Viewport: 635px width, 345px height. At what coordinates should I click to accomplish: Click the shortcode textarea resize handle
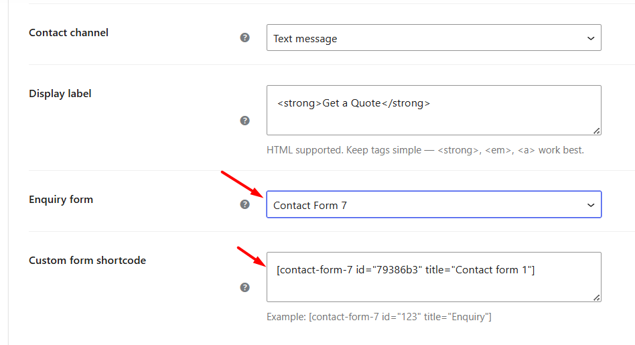597,297
